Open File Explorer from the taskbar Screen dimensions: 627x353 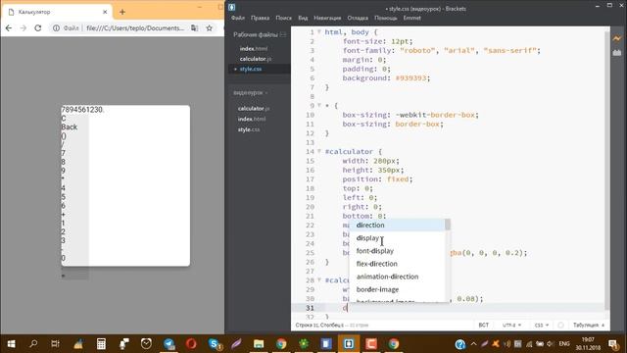coord(259,344)
